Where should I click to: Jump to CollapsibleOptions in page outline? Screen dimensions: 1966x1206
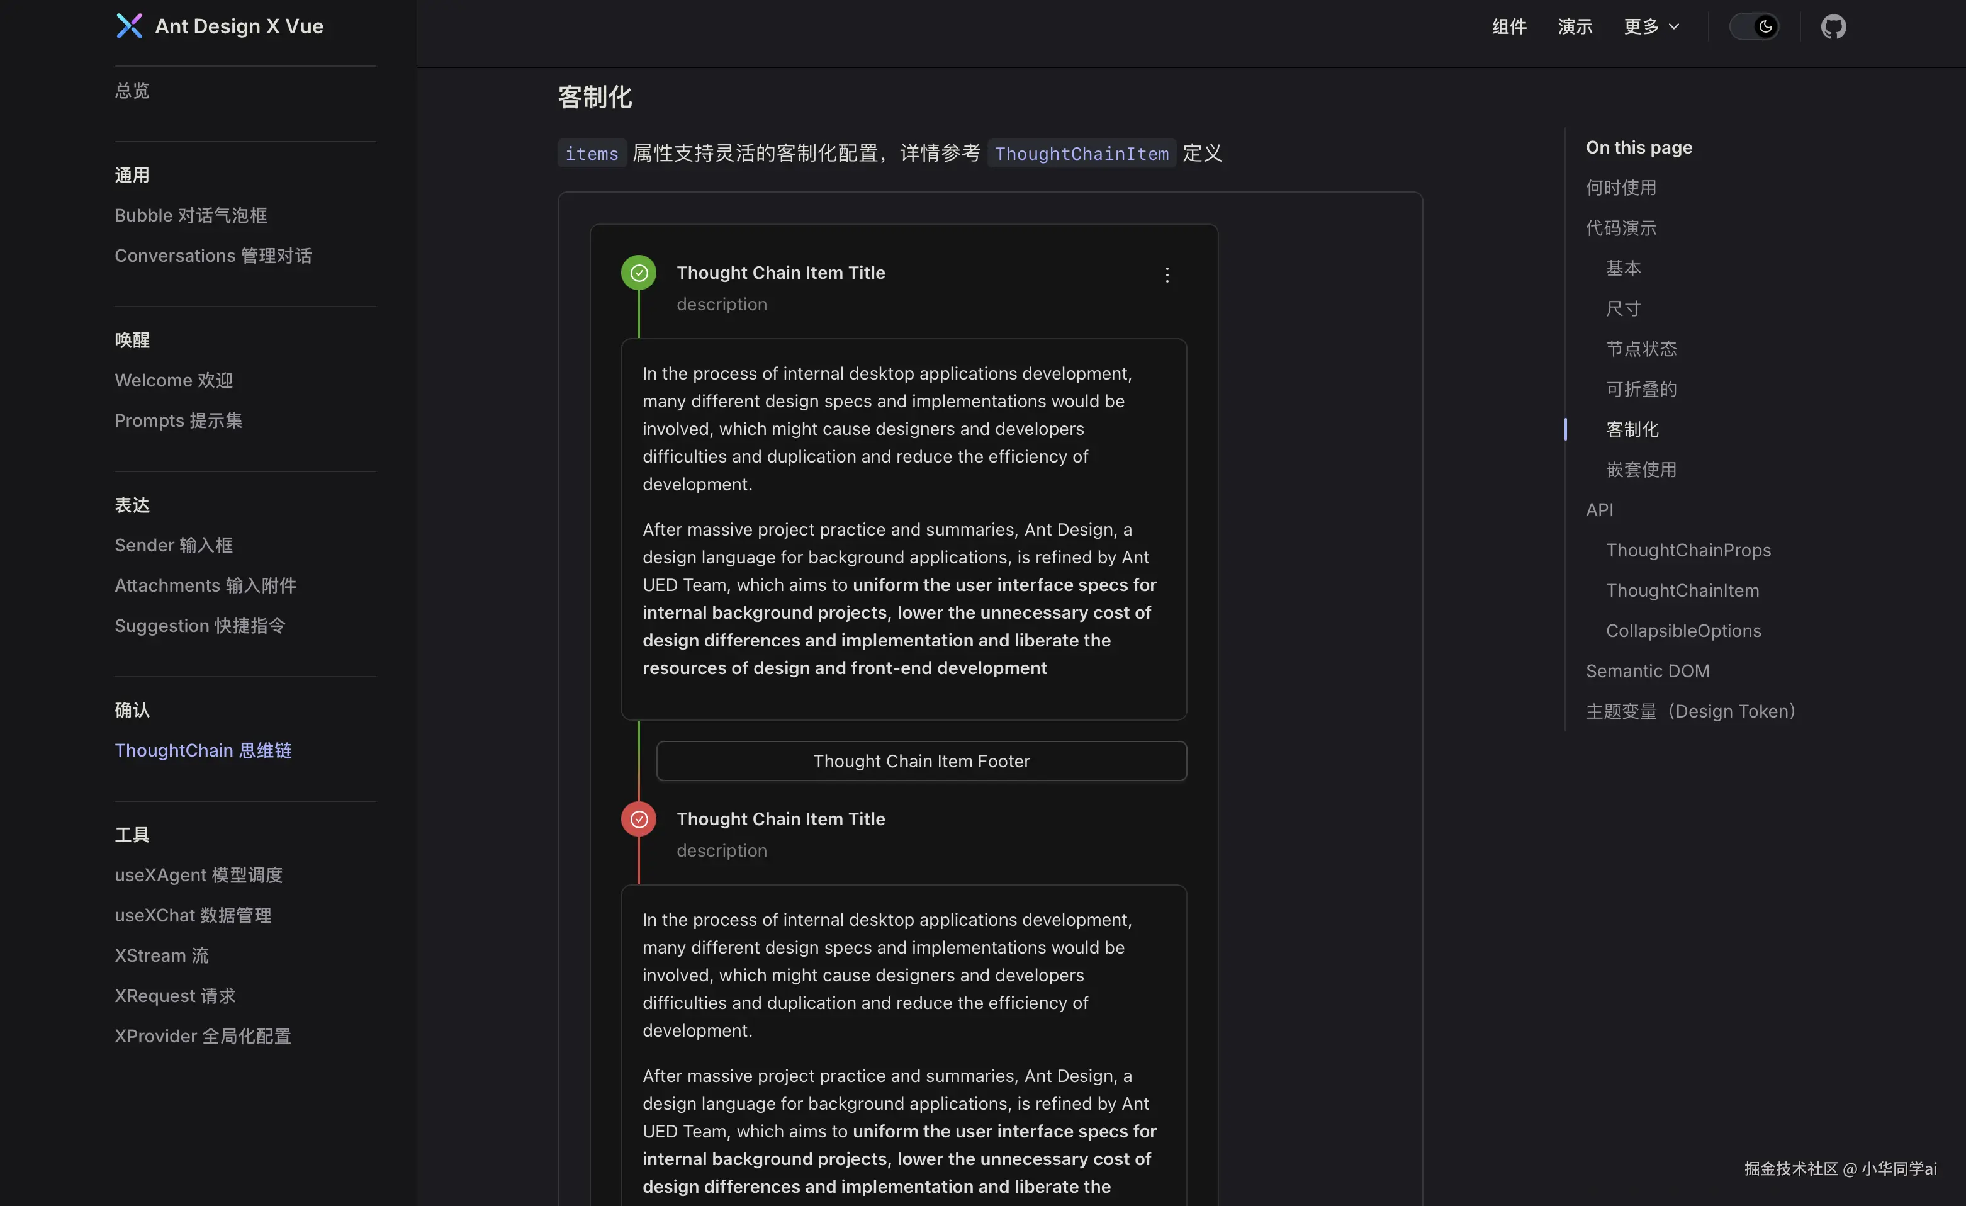pyautogui.click(x=1683, y=631)
